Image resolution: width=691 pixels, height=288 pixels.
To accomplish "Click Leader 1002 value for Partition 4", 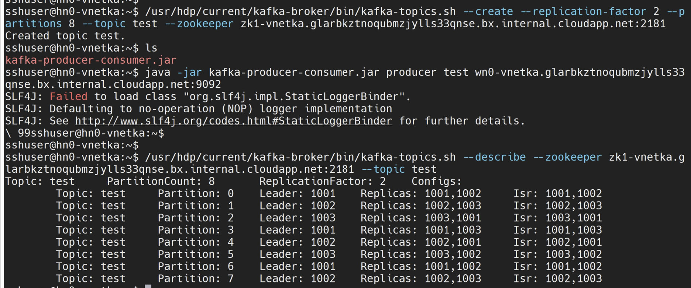I will [323, 242].
